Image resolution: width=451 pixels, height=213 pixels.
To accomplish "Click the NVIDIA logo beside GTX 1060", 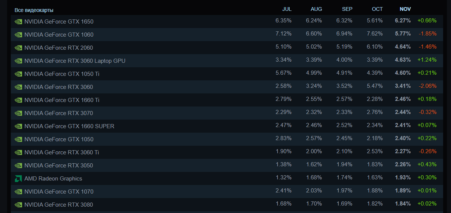I will click(x=18, y=35).
